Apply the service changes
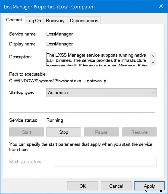 tap(150, 186)
